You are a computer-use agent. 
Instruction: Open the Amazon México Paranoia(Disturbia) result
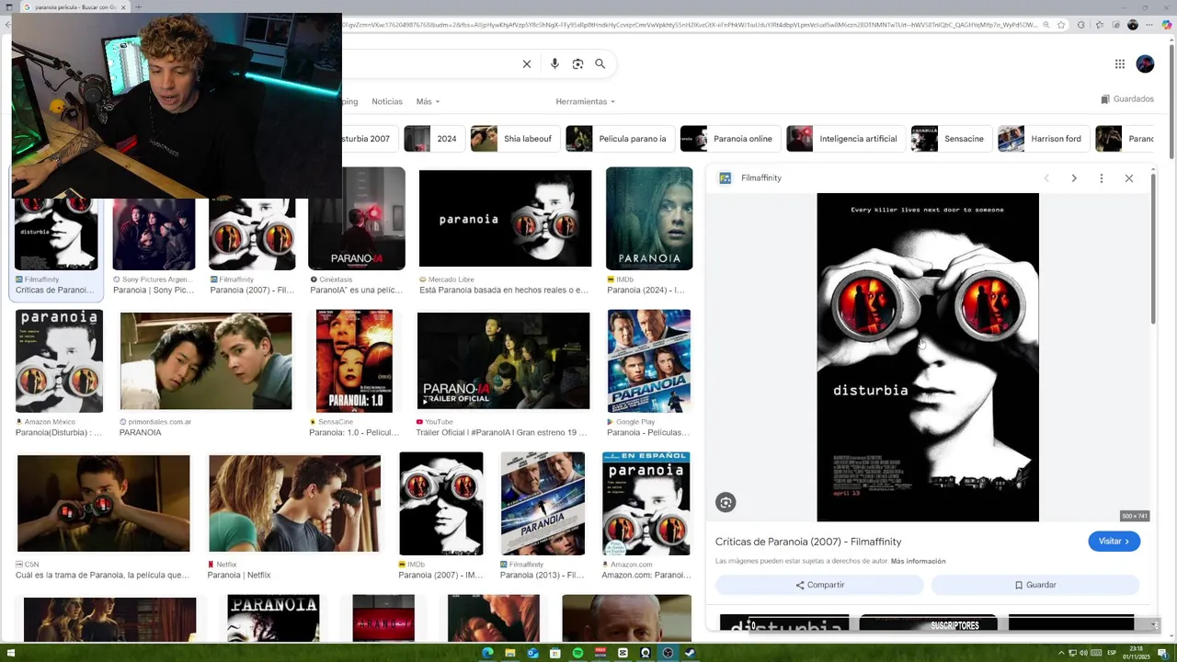[59, 360]
